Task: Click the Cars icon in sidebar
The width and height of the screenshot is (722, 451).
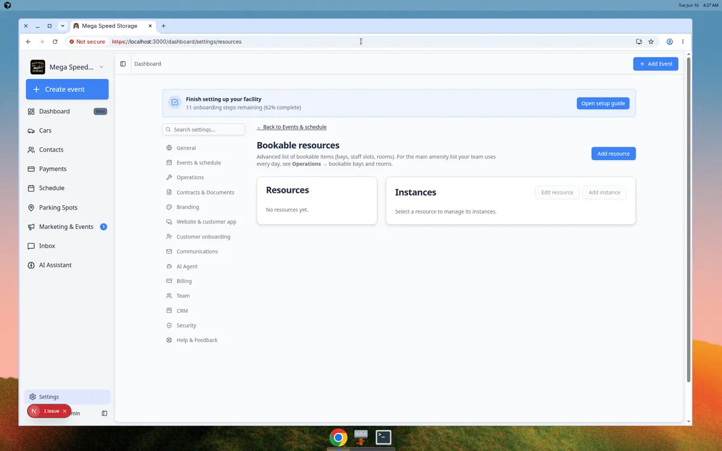Action: pos(31,131)
